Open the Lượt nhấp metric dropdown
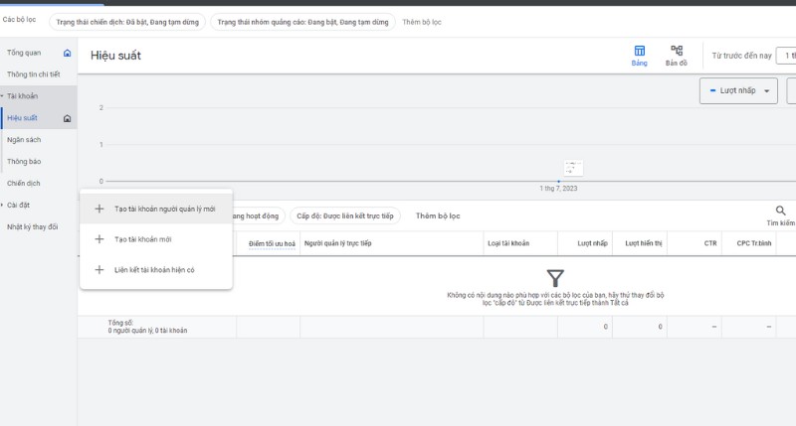The image size is (796, 426). pyautogui.click(x=738, y=91)
